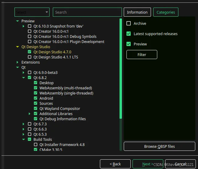Viewport: 198px width, 169px height.
Task: Select the 'Qt Wayland Compositor' row text
Action: (60, 109)
